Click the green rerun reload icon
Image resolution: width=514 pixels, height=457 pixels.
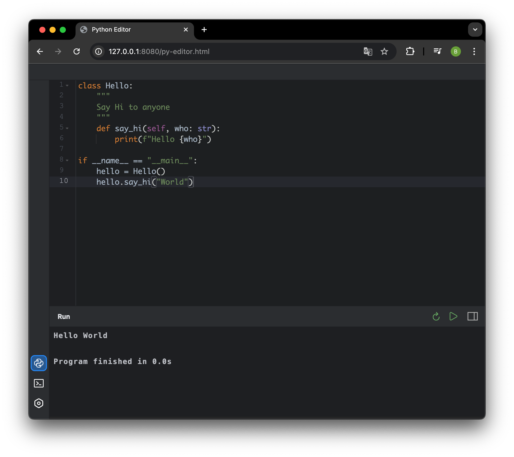436,316
